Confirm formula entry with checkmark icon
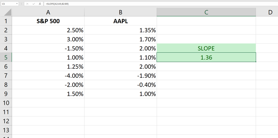This screenshot has height=138, width=278. pyautogui.click(x=33, y=4)
